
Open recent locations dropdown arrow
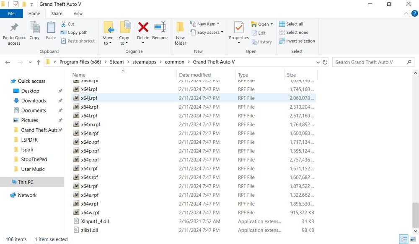click(30, 62)
